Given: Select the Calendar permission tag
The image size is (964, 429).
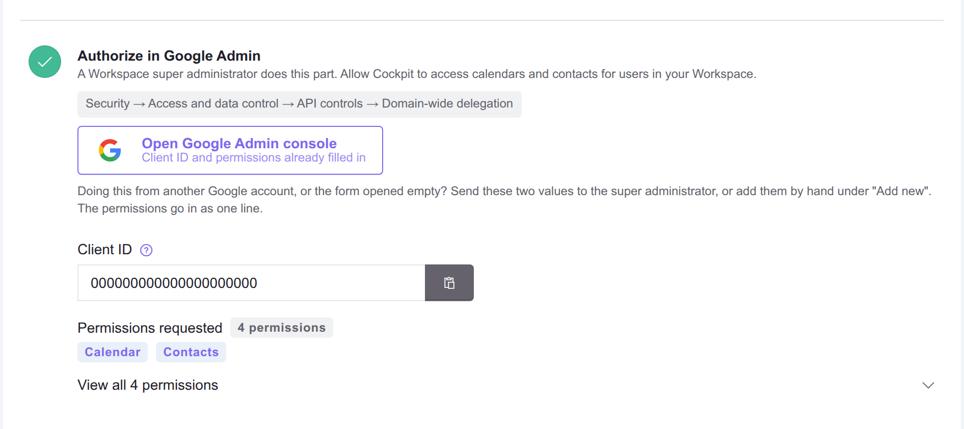Looking at the screenshot, I should [x=113, y=352].
